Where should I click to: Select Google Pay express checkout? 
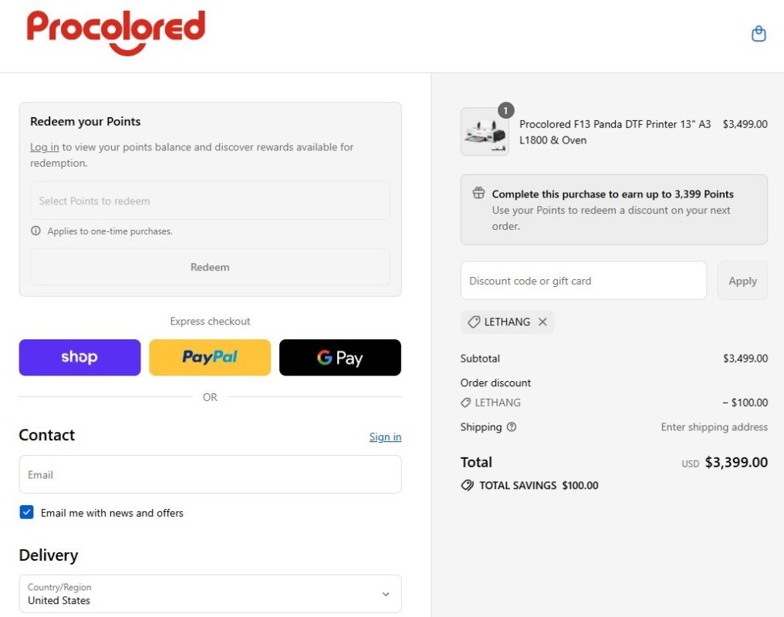pos(340,357)
